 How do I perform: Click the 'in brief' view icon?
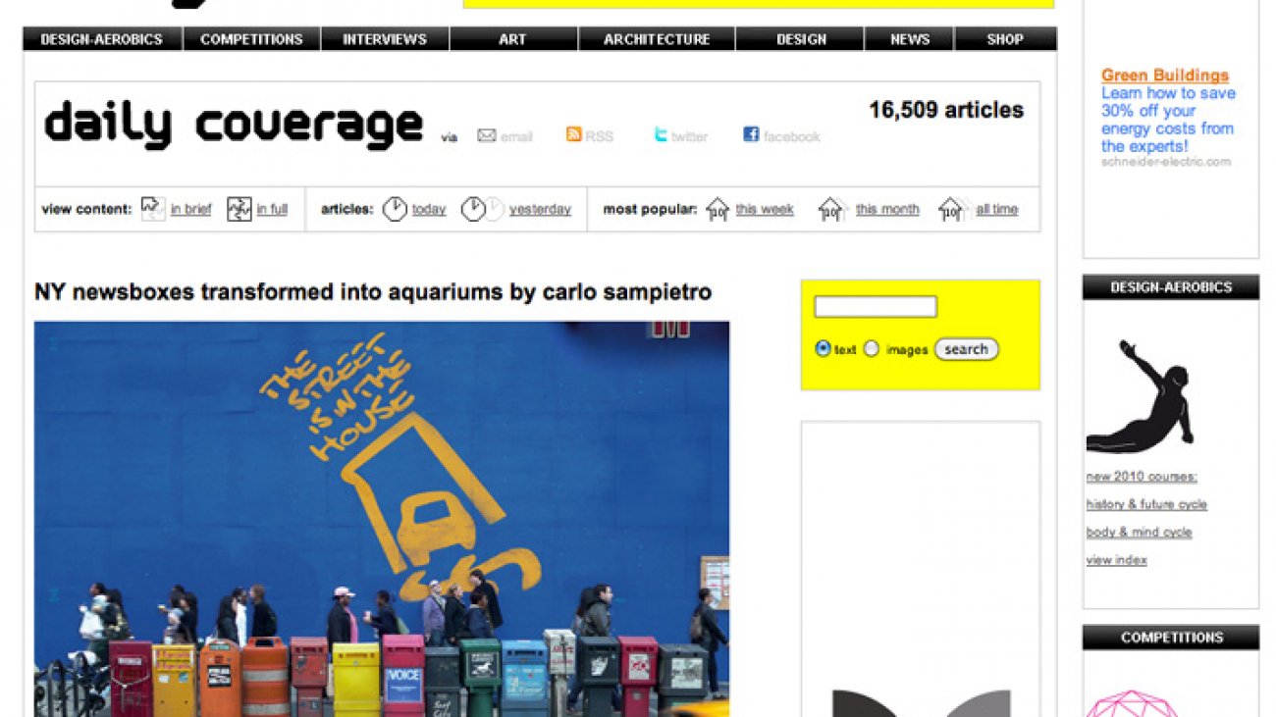[153, 209]
